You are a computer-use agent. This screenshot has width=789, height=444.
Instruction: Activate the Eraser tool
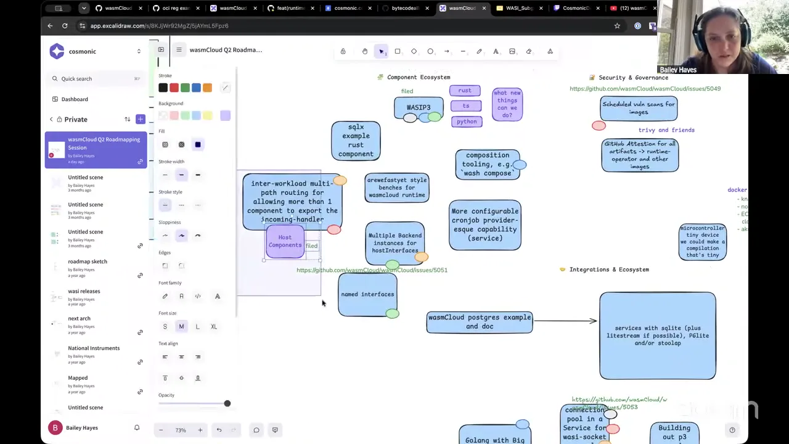point(529,51)
